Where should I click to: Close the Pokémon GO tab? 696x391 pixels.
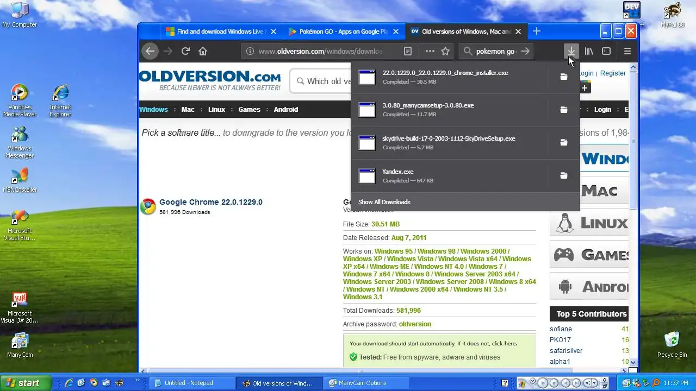396,31
